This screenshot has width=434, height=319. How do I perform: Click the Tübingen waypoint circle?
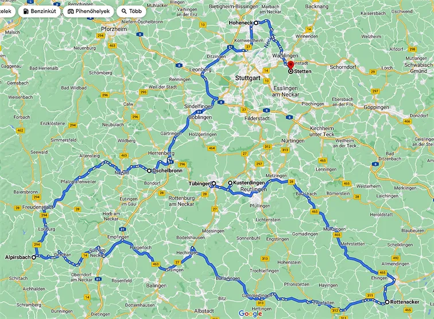pyautogui.click(x=214, y=183)
